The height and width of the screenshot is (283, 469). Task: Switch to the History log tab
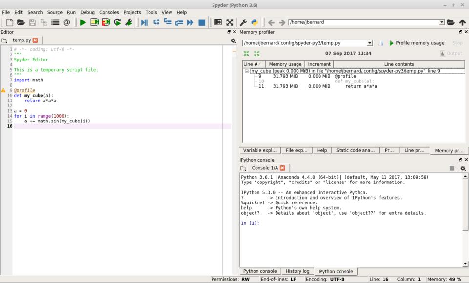coord(297,271)
